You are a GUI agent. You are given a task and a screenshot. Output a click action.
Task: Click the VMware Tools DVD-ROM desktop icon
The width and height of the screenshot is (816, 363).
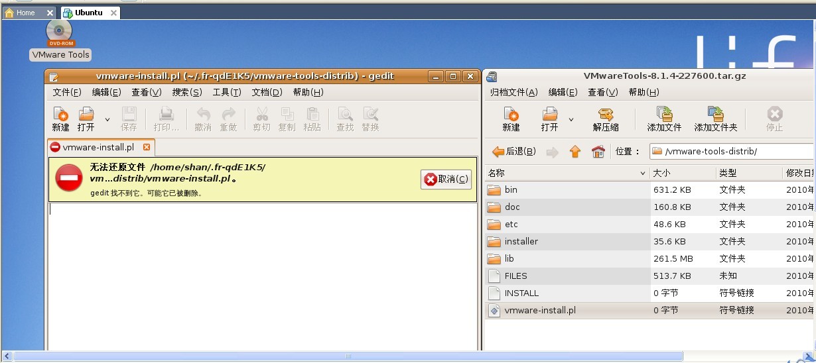[x=60, y=40]
